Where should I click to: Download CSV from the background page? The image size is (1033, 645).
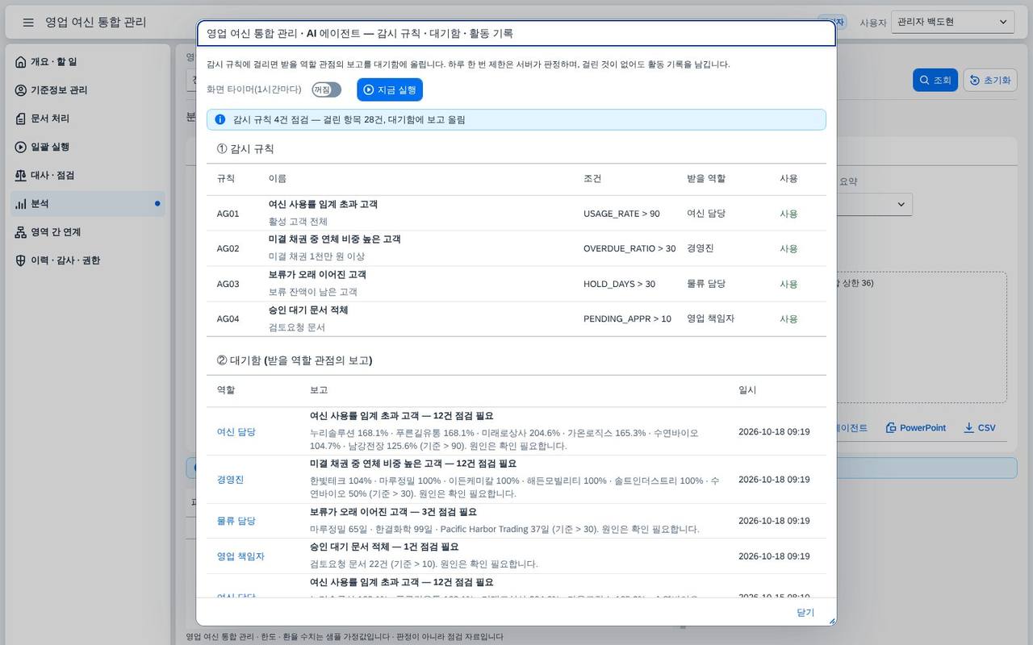click(x=980, y=427)
